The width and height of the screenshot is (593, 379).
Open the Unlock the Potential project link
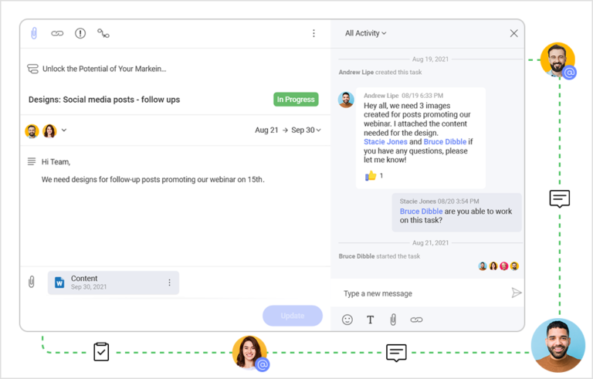[x=104, y=69]
